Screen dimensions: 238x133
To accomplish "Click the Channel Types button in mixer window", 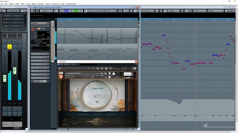I will coord(13,11).
